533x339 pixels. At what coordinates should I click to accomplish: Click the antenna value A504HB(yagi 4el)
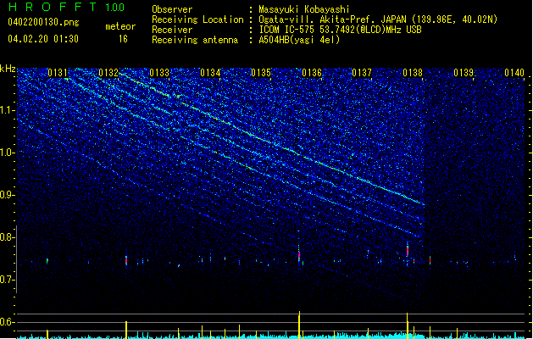pos(299,40)
